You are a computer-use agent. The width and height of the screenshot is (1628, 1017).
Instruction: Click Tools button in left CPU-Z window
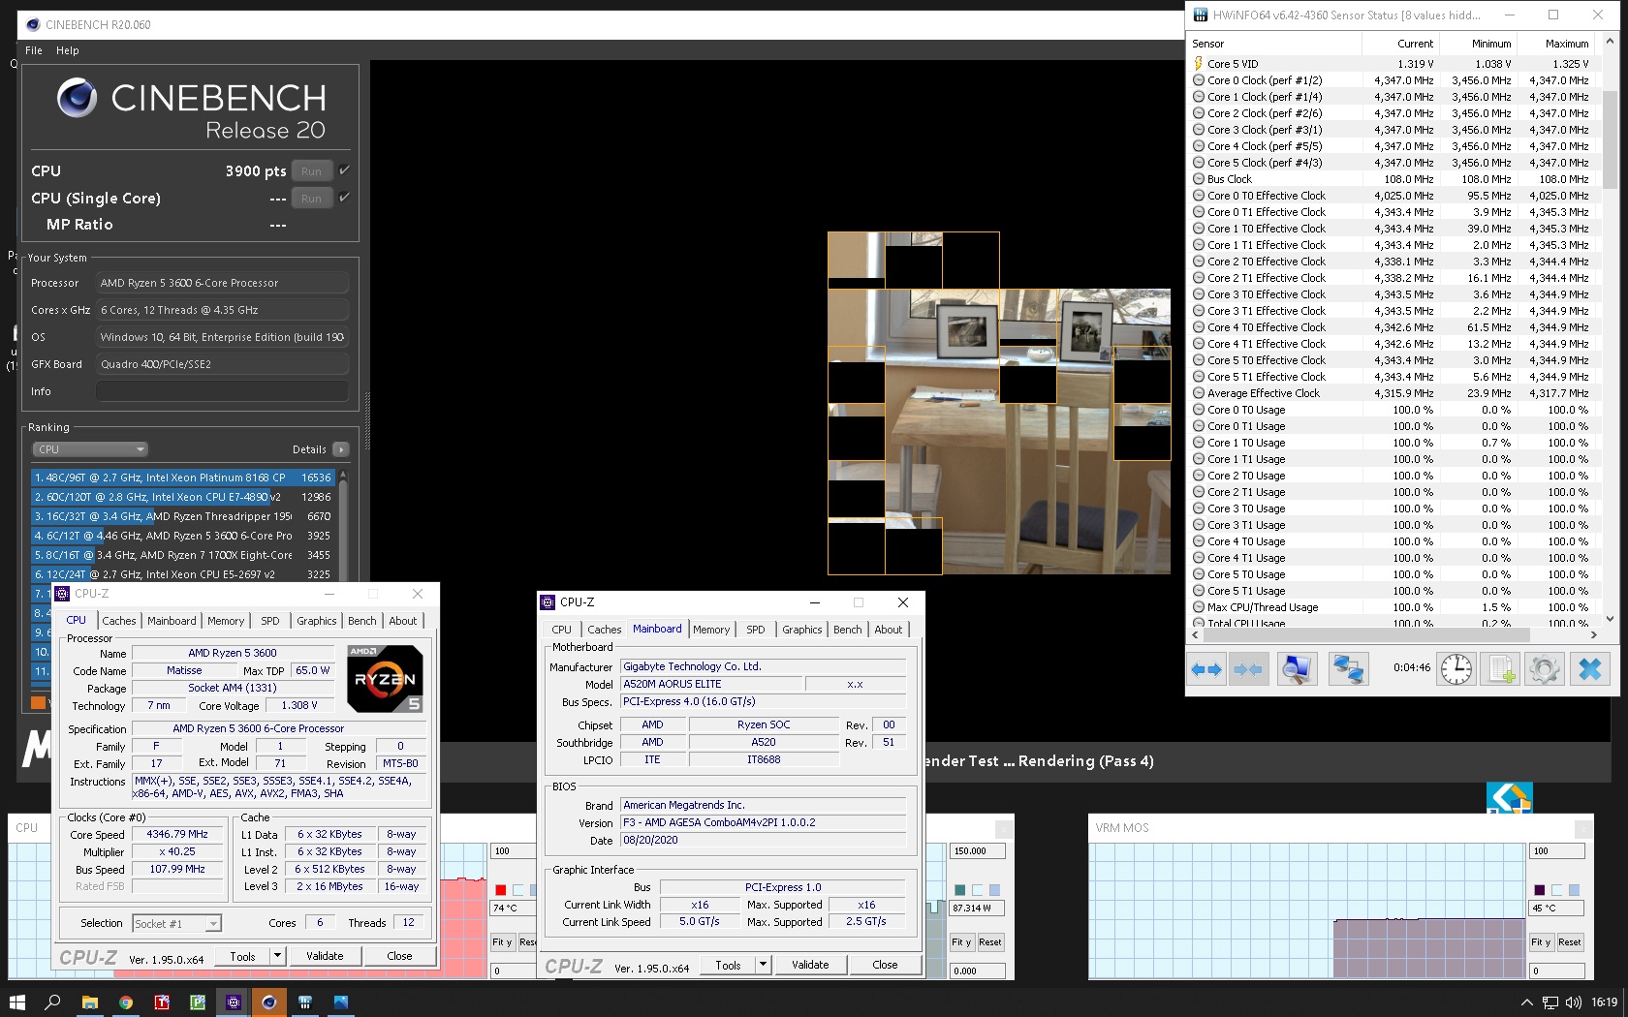[243, 956]
